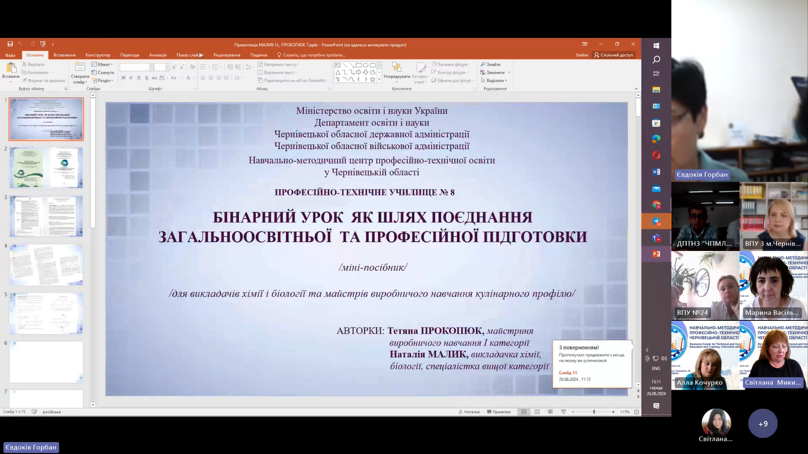The image size is (808, 454).
Task: Click the Упорядкувати (Arrange) icon
Action: (396, 67)
